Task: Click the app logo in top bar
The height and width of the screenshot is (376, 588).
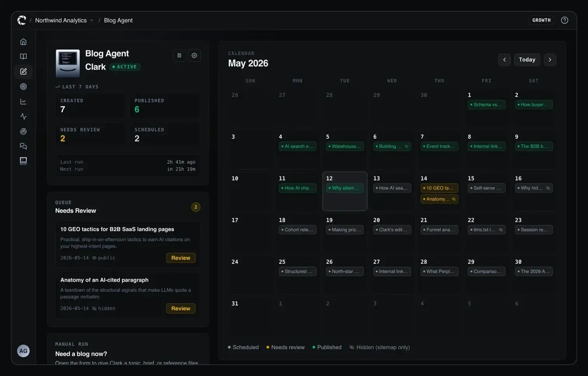Action: (22, 20)
